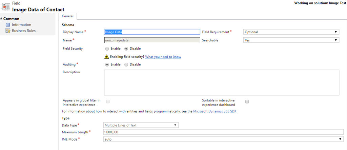Open the IME Mode dropdown

click(224, 139)
